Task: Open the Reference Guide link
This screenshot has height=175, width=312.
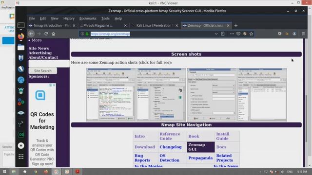Action: [170, 136]
